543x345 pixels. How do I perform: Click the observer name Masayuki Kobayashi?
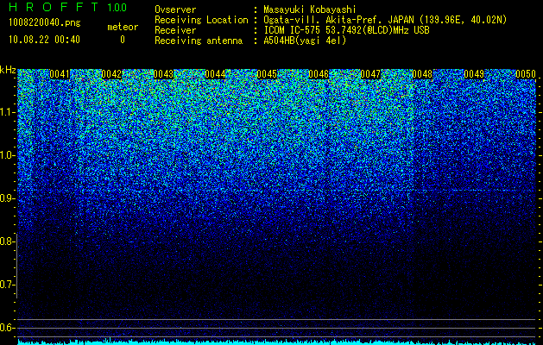(310, 9)
